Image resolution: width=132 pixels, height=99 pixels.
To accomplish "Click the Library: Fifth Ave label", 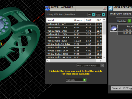I will coord(61,15).
